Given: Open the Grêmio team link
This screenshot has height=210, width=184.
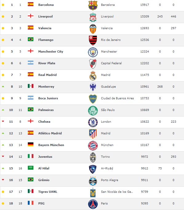Looking at the screenshot, I should coord(44,180).
